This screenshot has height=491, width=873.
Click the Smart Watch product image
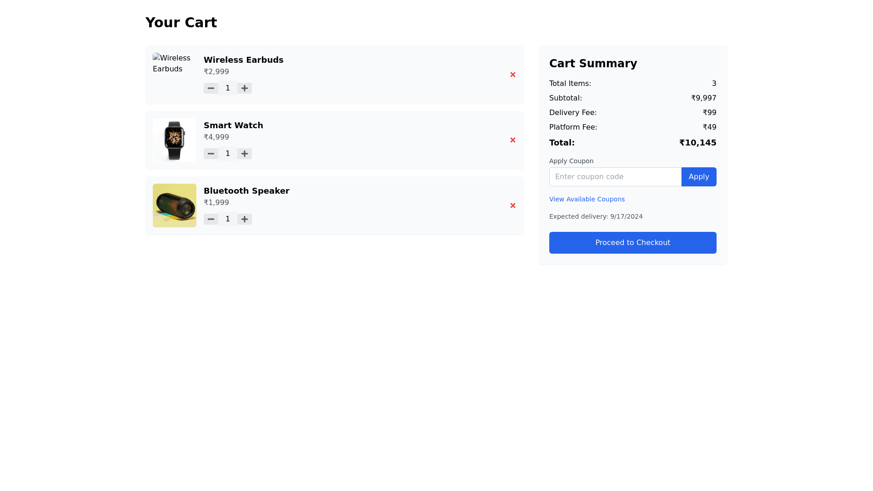[175, 140]
